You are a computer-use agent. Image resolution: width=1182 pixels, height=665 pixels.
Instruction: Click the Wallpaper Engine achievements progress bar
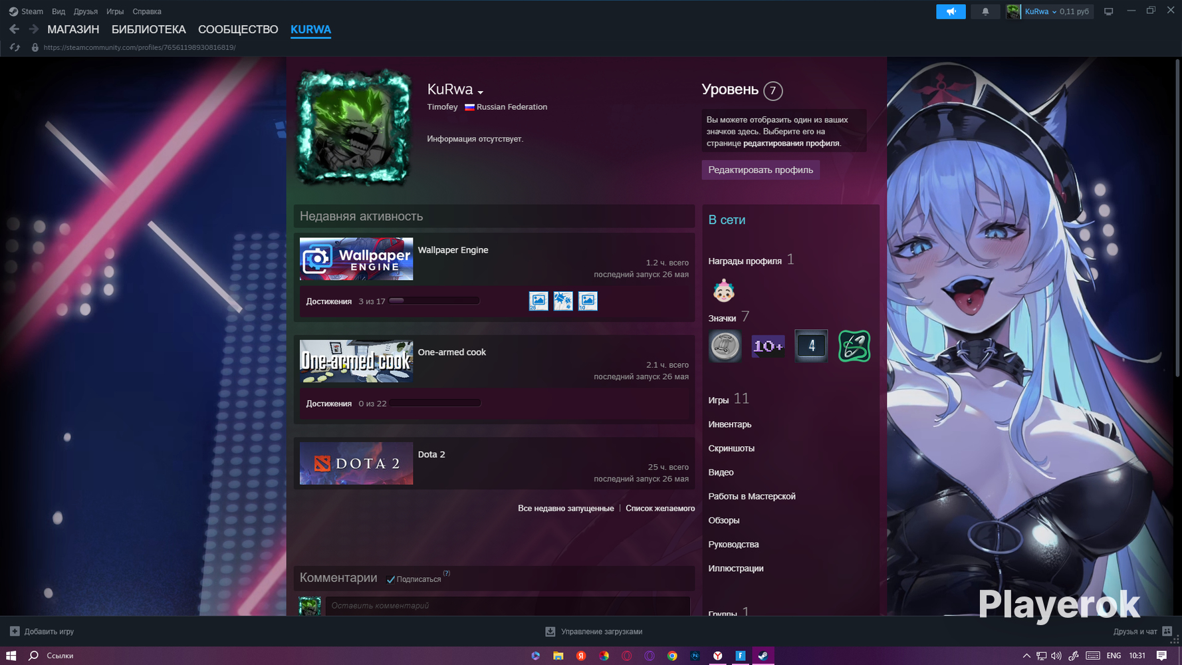coord(434,301)
